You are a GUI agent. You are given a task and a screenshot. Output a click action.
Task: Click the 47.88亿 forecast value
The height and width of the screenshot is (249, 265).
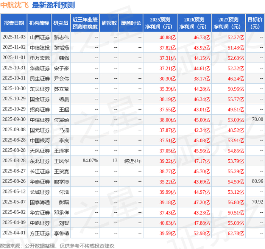click(x=202, y=223)
